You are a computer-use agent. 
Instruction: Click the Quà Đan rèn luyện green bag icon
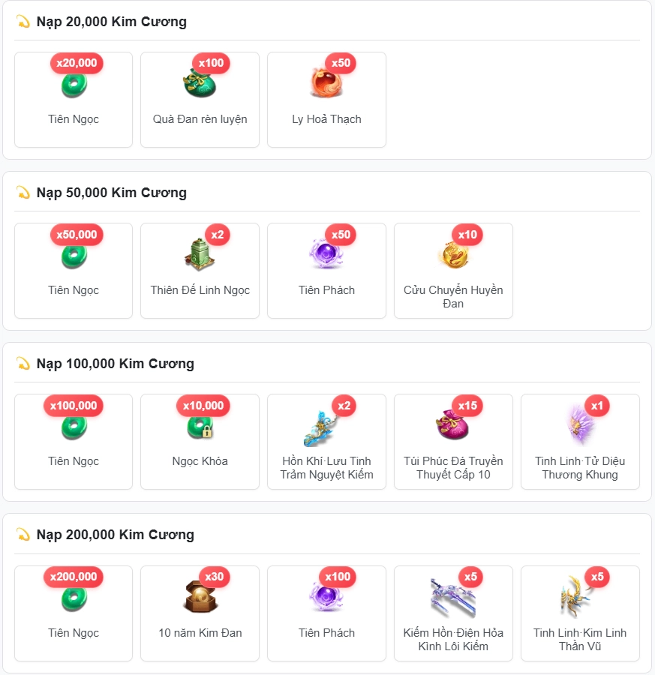(200, 83)
